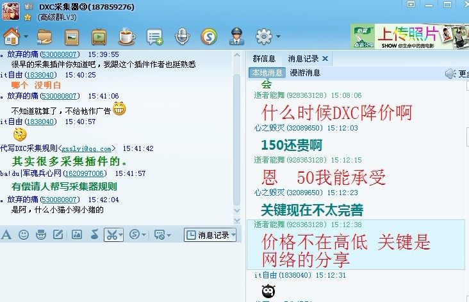Viewport: 469px width, 302px height.
Task: Click the speaker sound icon in history panel
Action: click(x=450, y=74)
